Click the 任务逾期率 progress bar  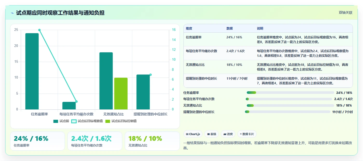tap(290, 93)
